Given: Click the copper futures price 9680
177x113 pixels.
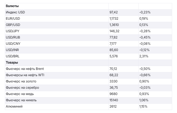Looking at the screenshot, I should [x=114, y=94].
